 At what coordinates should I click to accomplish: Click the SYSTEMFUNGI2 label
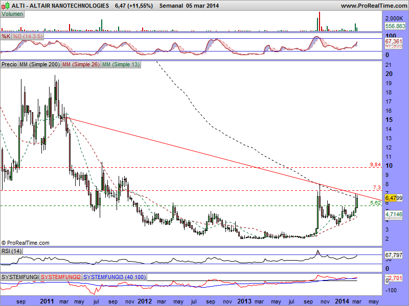[x=61, y=277]
